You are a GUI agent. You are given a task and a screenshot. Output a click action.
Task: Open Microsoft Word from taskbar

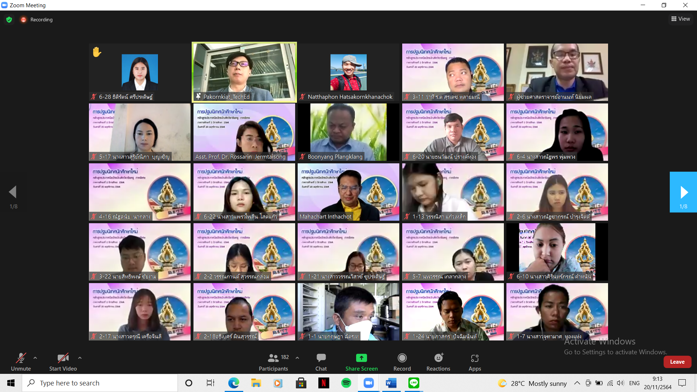tap(391, 383)
